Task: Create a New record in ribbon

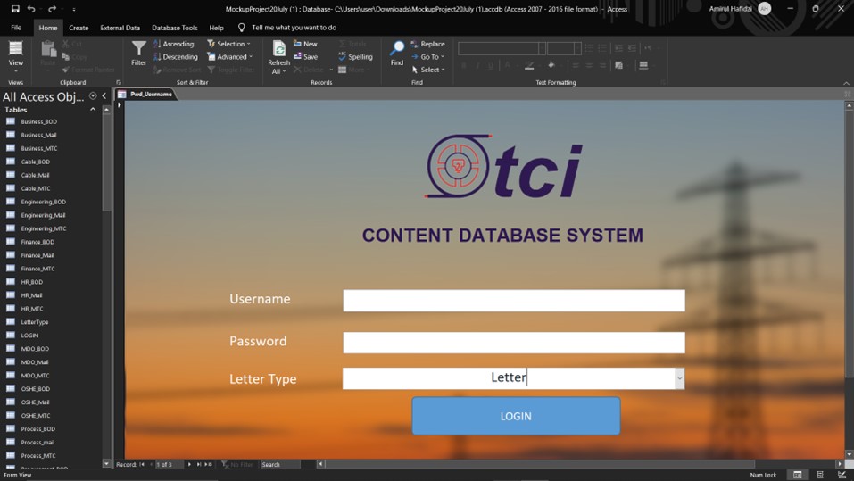Action: click(x=305, y=44)
